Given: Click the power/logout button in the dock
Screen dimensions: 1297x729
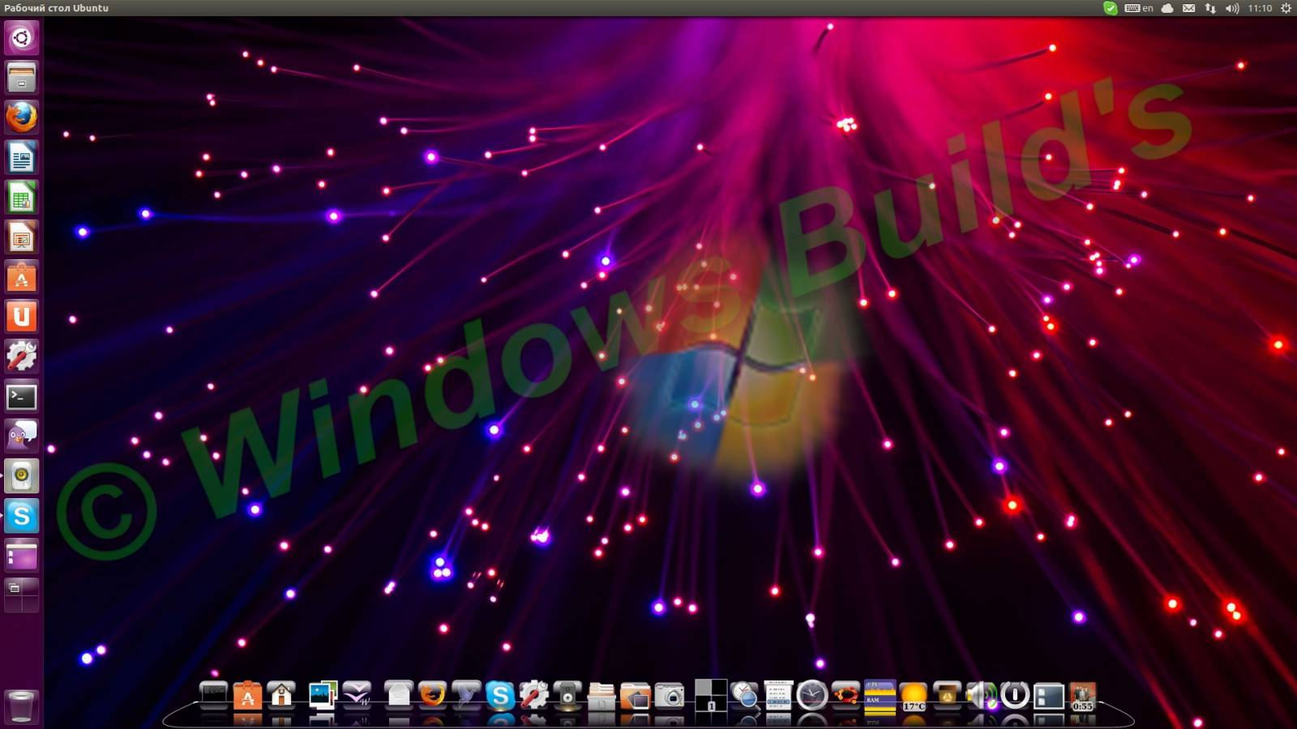Looking at the screenshot, I should pyautogui.click(x=1015, y=696).
